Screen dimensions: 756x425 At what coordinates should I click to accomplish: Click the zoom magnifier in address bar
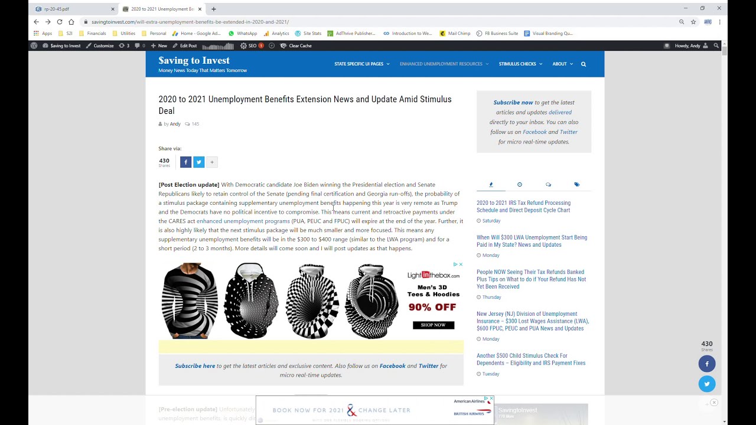point(682,22)
